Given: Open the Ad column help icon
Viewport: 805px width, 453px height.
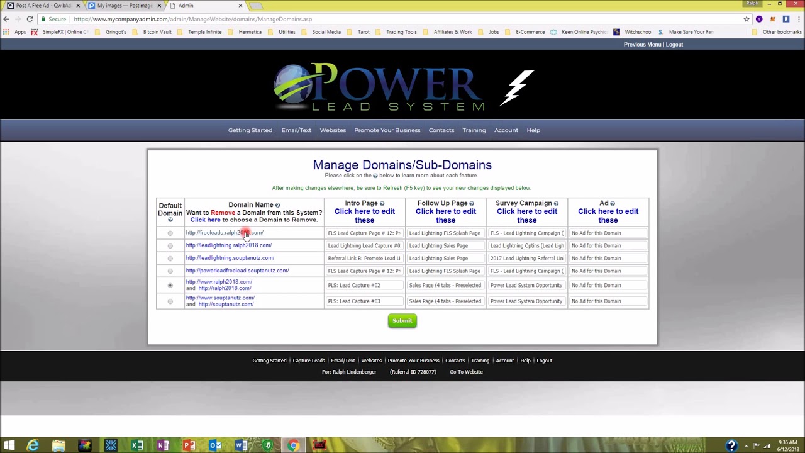Looking at the screenshot, I should point(613,204).
